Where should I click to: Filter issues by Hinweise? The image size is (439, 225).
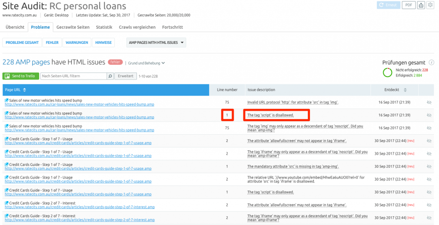click(x=103, y=43)
